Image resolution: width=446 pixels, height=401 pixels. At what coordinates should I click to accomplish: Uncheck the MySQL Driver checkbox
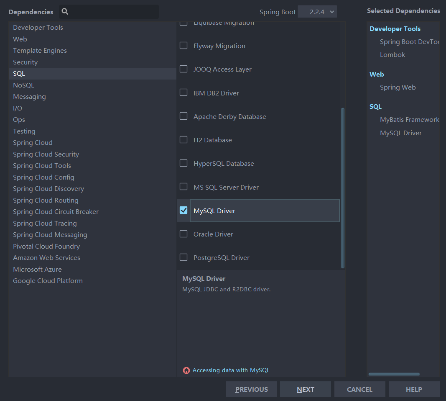pos(183,210)
